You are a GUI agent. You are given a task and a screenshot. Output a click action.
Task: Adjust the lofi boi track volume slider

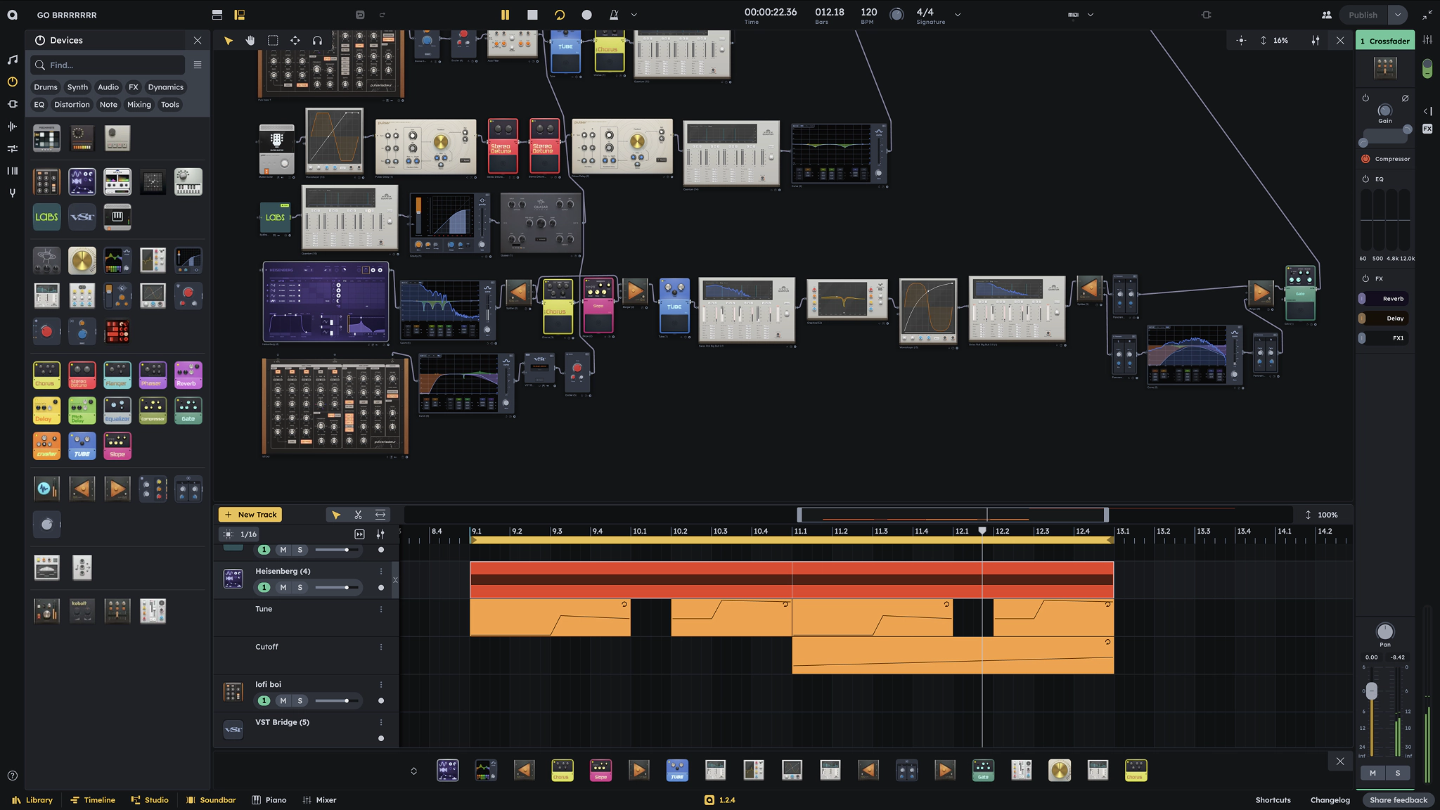click(x=337, y=701)
